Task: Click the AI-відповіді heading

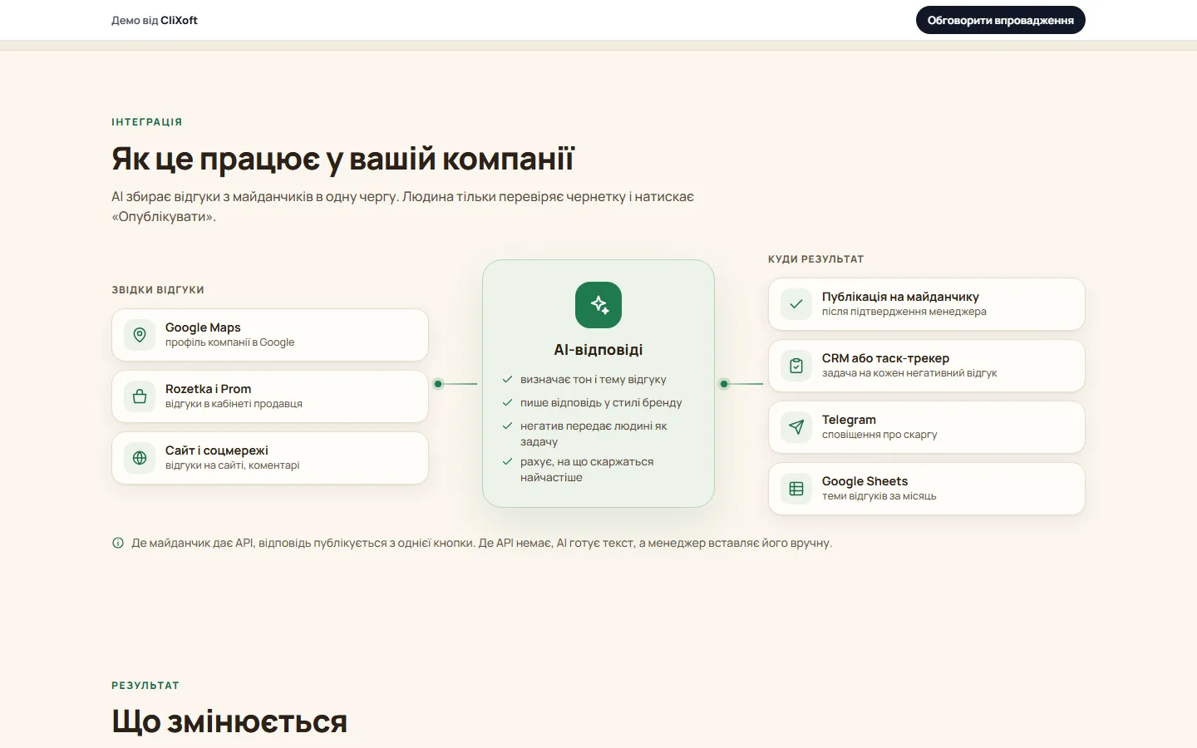Action: click(x=598, y=350)
